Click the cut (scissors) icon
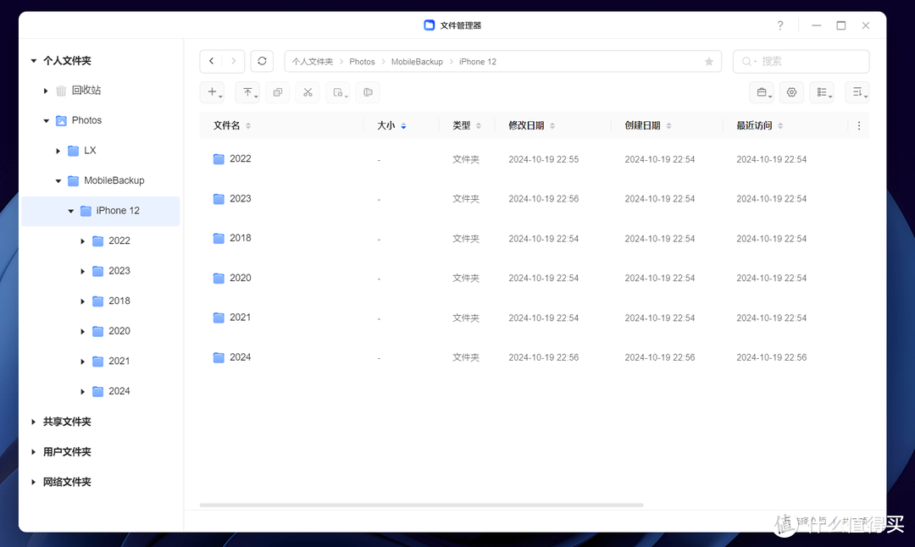 click(x=307, y=91)
